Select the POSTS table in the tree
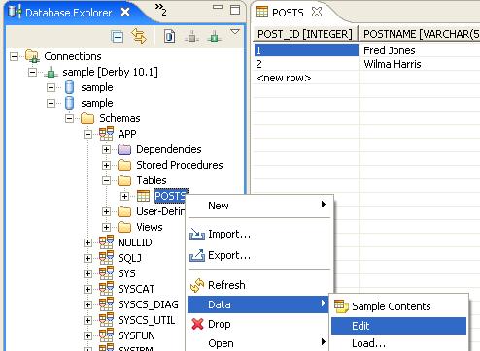This screenshot has height=351, width=480. click(170, 196)
